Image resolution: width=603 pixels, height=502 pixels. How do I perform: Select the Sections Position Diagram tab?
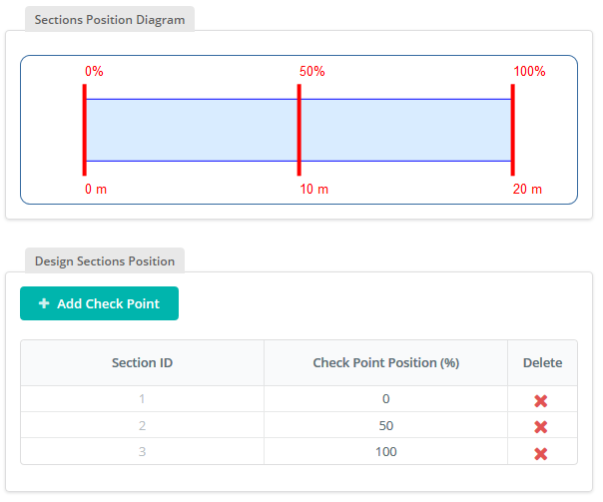[x=110, y=20]
